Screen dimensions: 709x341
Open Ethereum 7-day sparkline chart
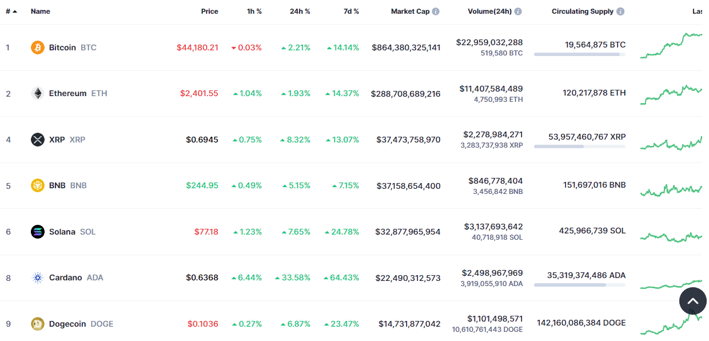click(671, 94)
